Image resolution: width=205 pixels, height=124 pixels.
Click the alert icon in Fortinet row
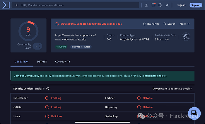pyautogui.click(x=139, y=98)
